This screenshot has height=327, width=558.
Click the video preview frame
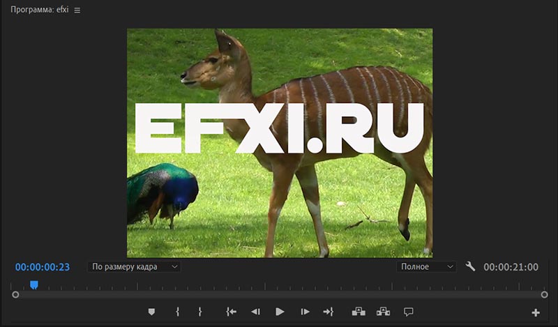[x=280, y=143]
